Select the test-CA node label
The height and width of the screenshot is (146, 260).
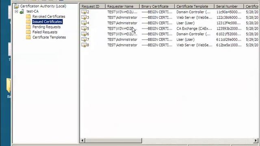click(x=32, y=11)
